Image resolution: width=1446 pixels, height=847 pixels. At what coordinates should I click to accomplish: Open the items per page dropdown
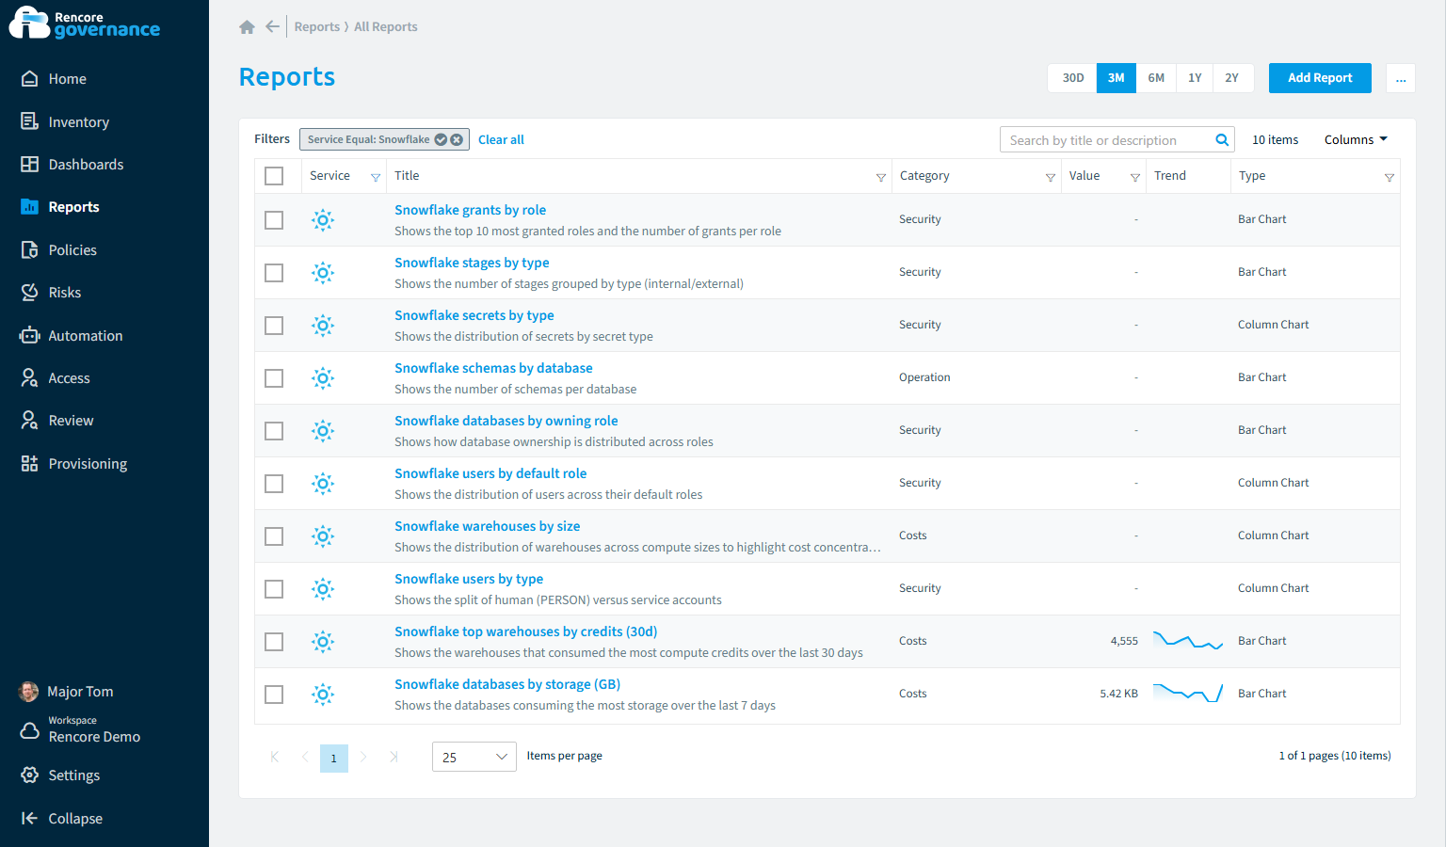(474, 757)
